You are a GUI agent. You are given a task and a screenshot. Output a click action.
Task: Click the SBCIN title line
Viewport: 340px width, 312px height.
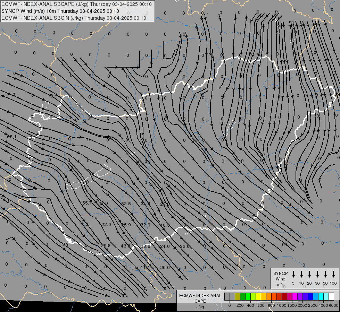[x=74, y=18]
